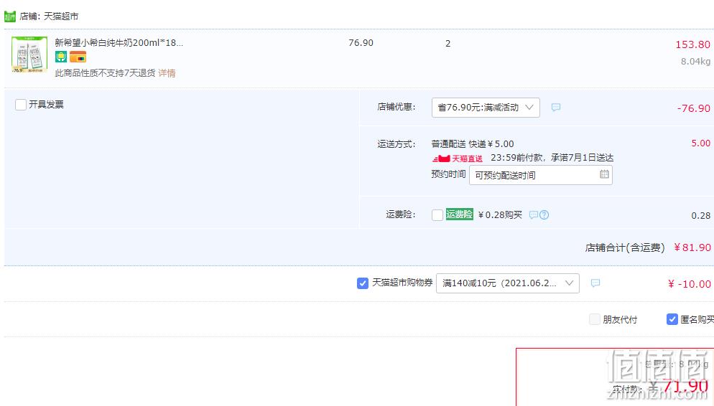
Task: Click the 天猫直送 delivery badge
Action: click(x=457, y=159)
